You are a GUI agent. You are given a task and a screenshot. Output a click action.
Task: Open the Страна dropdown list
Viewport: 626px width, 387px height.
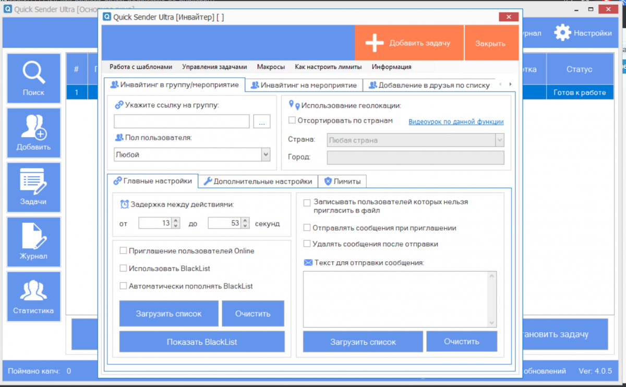(500, 140)
